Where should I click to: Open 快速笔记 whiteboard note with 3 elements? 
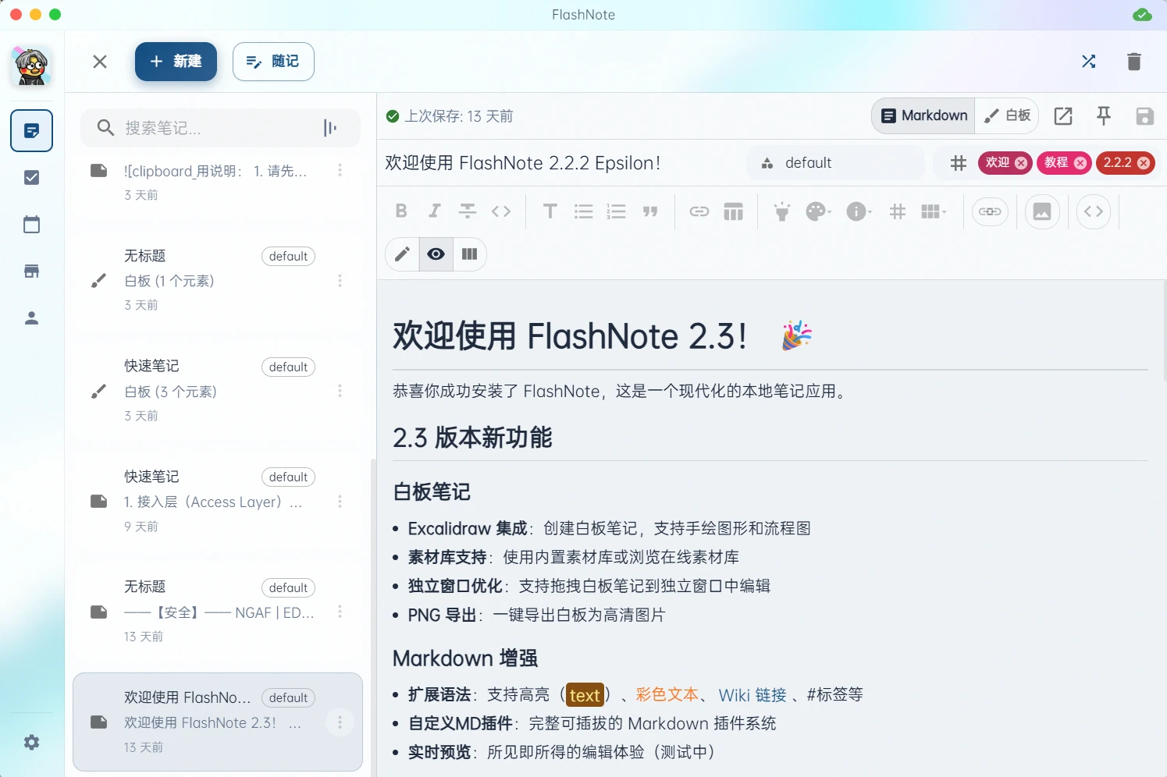click(x=217, y=390)
